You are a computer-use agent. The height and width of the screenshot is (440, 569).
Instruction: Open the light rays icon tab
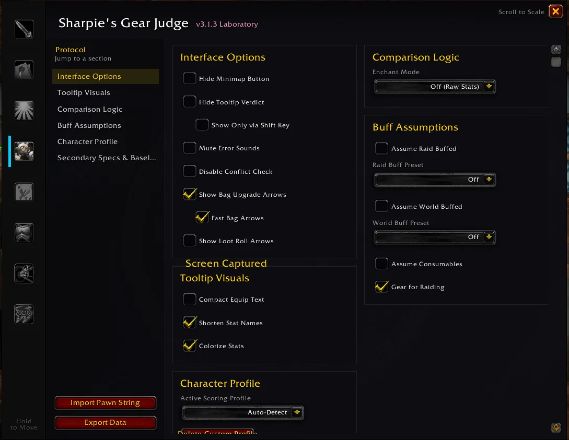(x=24, y=111)
